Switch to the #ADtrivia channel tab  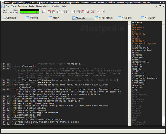pyautogui.click(x=32, y=18)
